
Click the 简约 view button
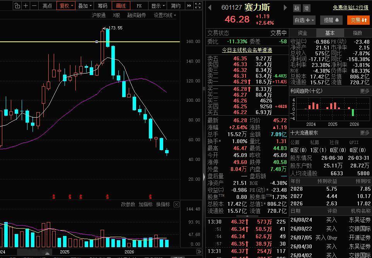tap(176, 6)
